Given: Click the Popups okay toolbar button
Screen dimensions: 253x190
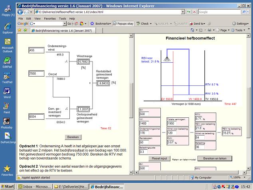Looking at the screenshot, I should tap(123, 24).
